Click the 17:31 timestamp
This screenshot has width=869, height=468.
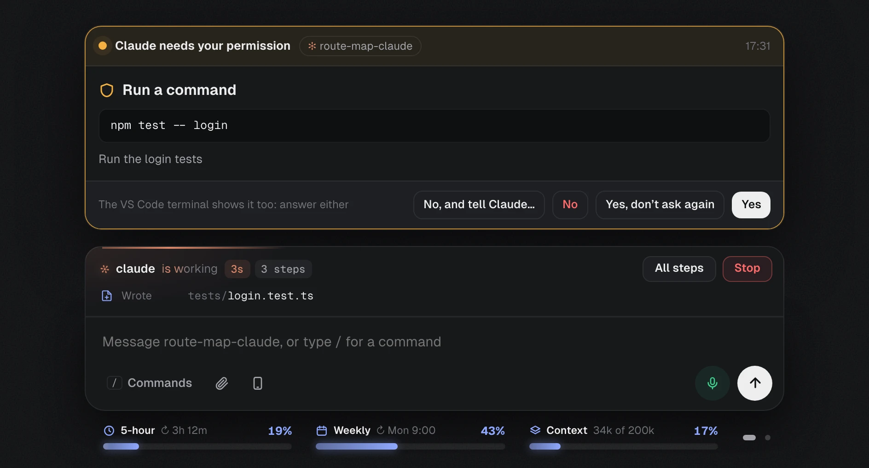pos(758,46)
